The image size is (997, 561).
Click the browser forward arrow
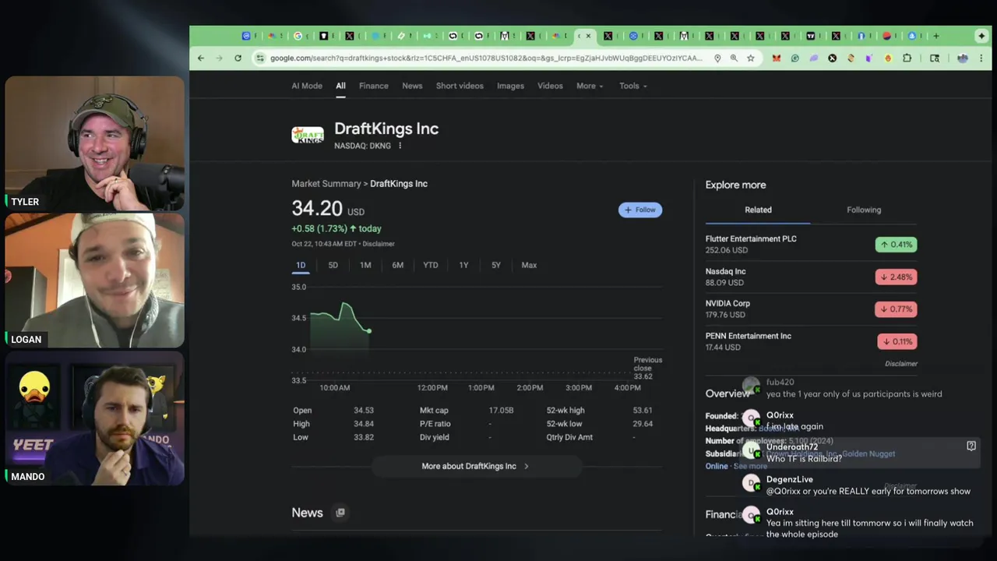(x=219, y=58)
